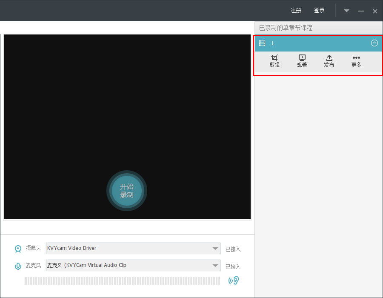This screenshot has height=298, width=383.
Task: Open the 更多 (more) options icon
Action: tap(356, 58)
